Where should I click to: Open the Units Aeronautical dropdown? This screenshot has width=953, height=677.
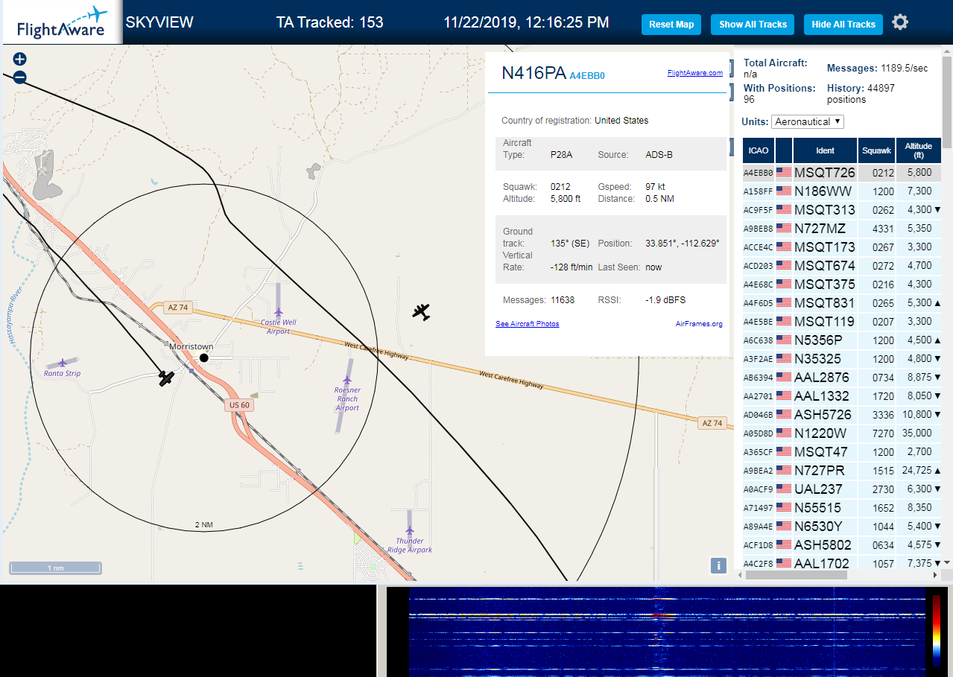808,121
